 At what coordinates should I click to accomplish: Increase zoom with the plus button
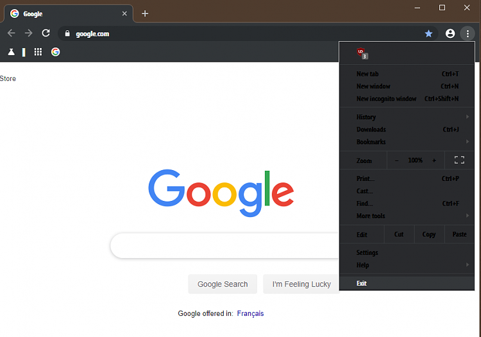(434, 160)
